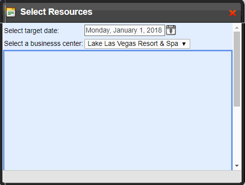
Task: Click the target date input field
Action: coord(124,30)
